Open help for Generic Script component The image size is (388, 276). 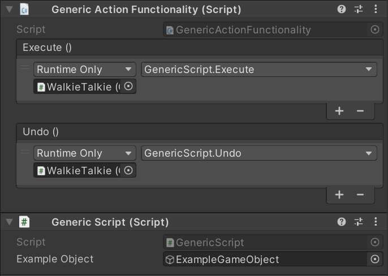point(342,222)
